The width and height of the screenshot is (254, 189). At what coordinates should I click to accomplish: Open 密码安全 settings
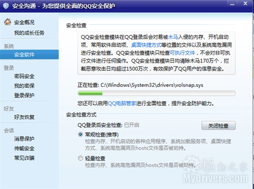pyautogui.click(x=24, y=76)
